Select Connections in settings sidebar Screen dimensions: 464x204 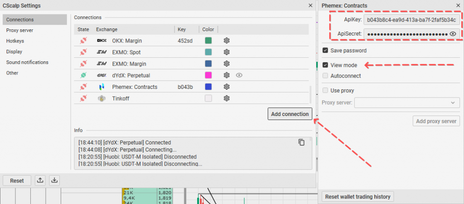(x=35, y=19)
